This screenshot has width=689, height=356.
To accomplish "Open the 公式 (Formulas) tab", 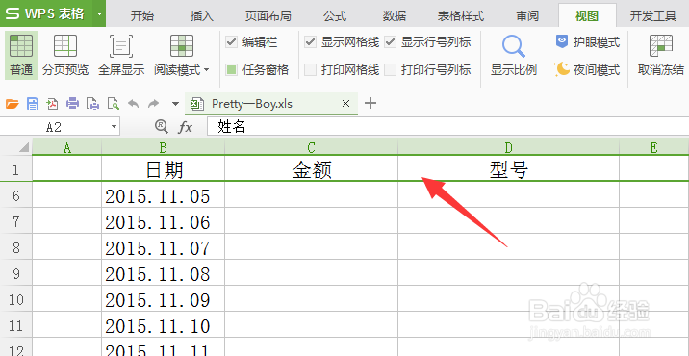I will (335, 16).
